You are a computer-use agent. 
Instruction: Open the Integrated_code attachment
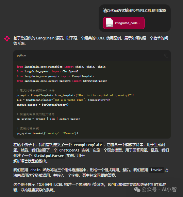[x=124, y=23]
